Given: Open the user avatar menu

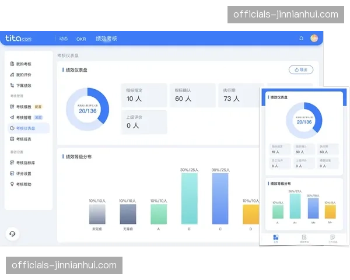Looking at the screenshot, I should (x=314, y=38).
